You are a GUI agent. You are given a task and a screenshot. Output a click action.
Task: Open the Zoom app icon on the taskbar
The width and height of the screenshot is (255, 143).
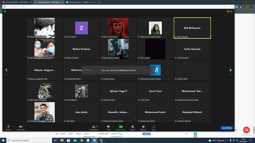pos(88,140)
